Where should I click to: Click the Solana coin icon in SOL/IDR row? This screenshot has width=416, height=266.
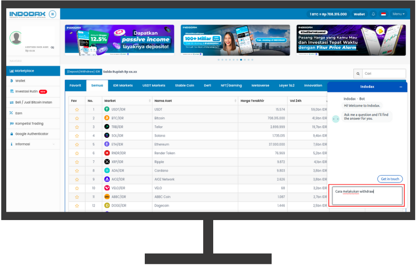[107, 136]
